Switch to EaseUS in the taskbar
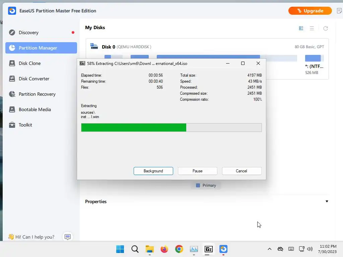The height and width of the screenshot is (257, 343). [223, 249]
